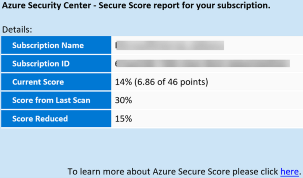Click the 30% last scan value
Viewport: 303px width, 178px height.
[123, 100]
